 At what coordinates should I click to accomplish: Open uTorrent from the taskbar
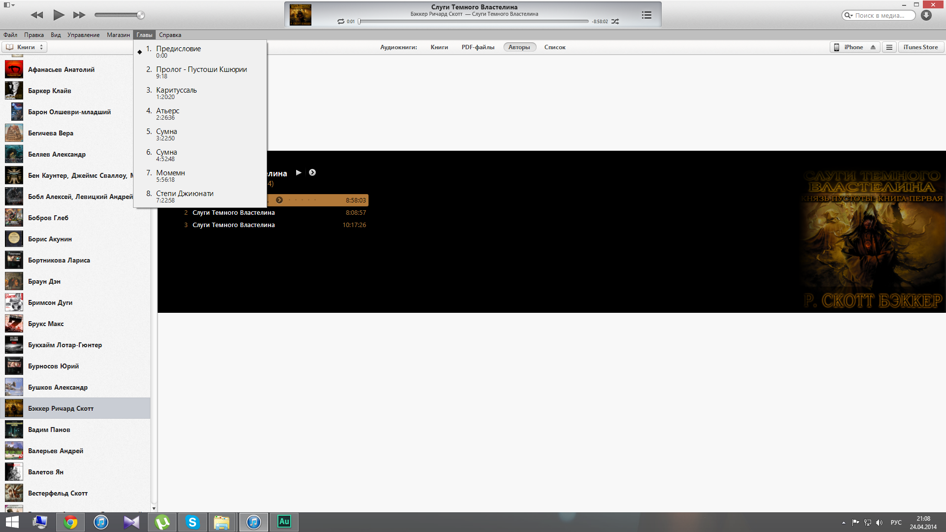(162, 522)
